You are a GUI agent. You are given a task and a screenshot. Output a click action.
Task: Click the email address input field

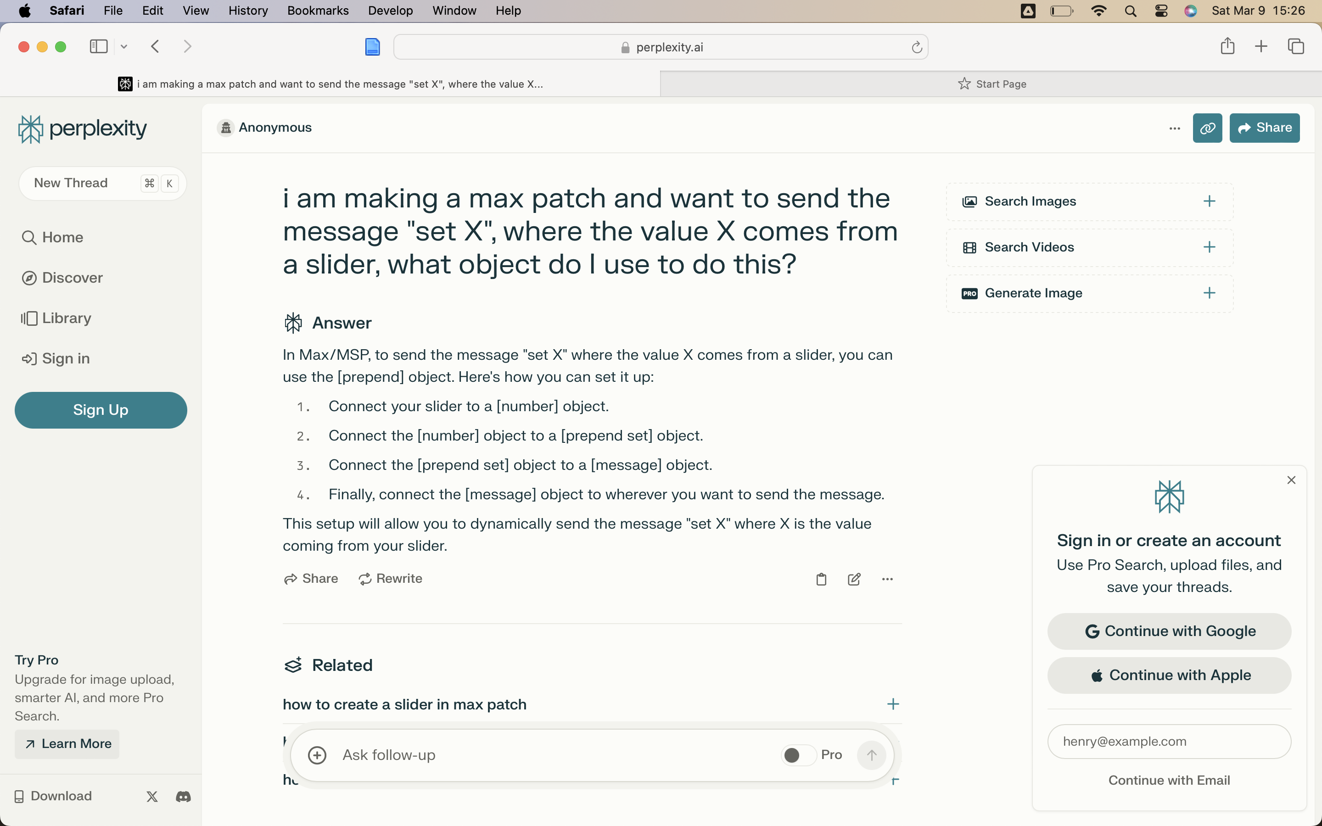point(1169,741)
